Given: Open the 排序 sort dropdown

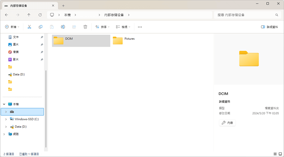Looking at the screenshot, I should 102,27.
